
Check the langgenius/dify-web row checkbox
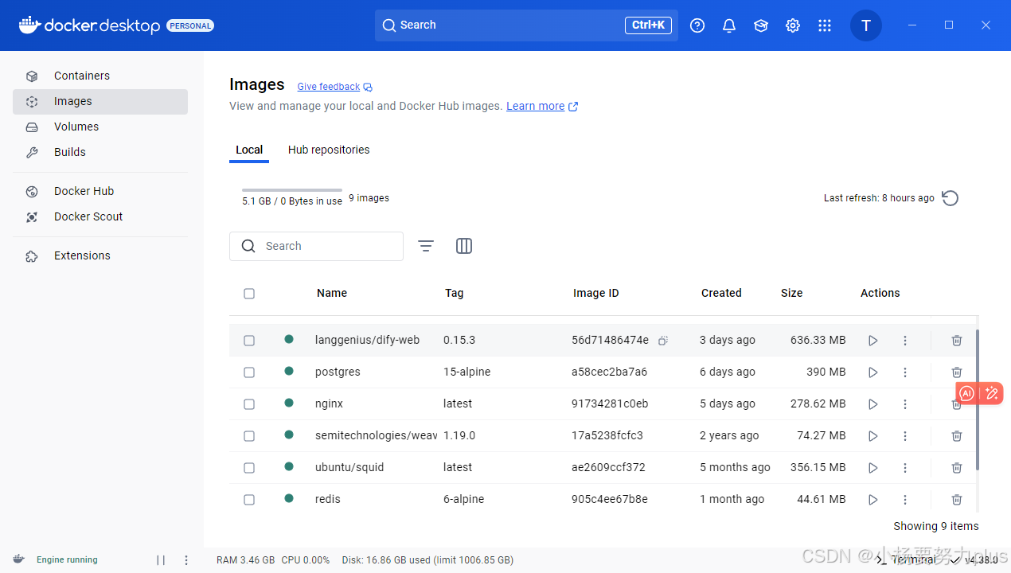point(249,341)
